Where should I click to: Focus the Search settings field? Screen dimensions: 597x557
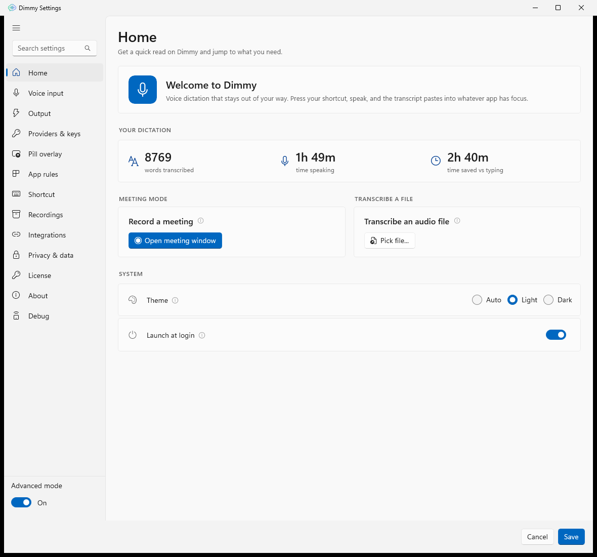tap(55, 48)
